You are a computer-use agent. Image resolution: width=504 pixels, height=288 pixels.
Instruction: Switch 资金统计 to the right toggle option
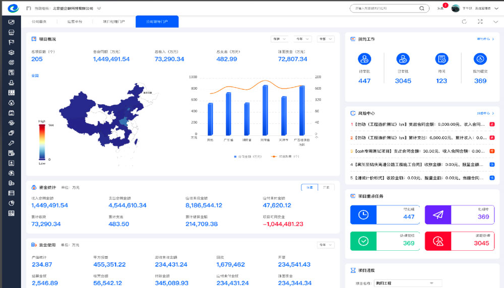326,187
